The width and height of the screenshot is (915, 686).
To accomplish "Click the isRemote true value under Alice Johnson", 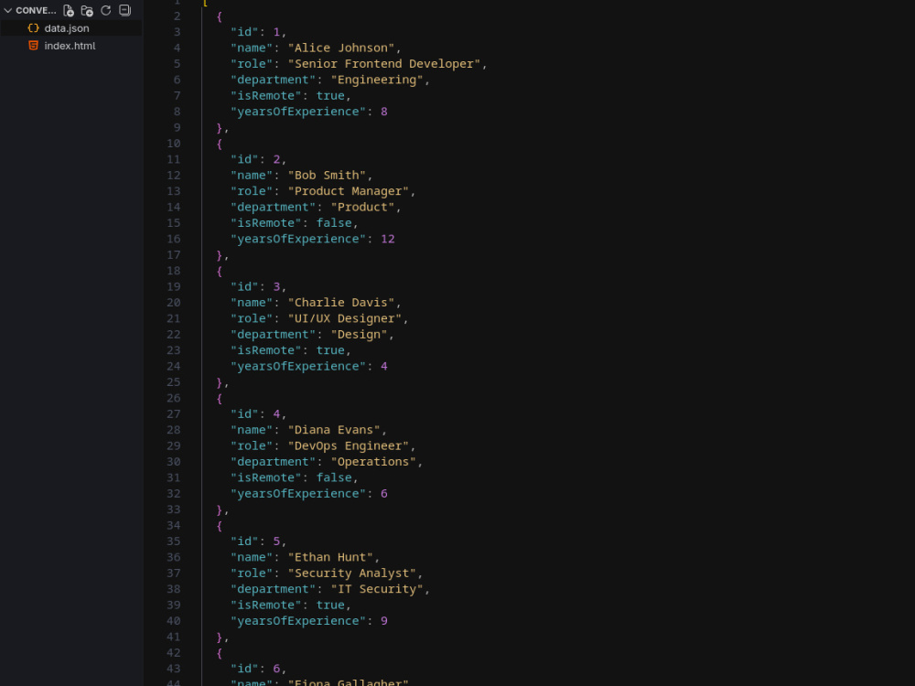I will tap(330, 96).
